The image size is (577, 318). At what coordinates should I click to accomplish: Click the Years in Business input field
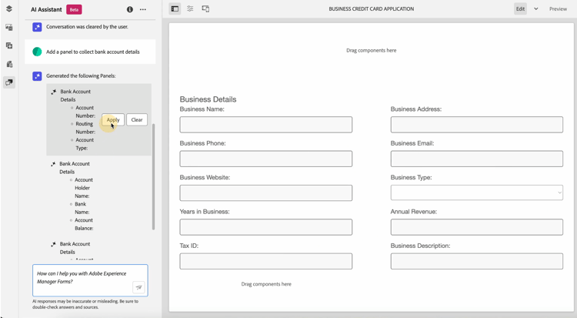tap(265, 227)
